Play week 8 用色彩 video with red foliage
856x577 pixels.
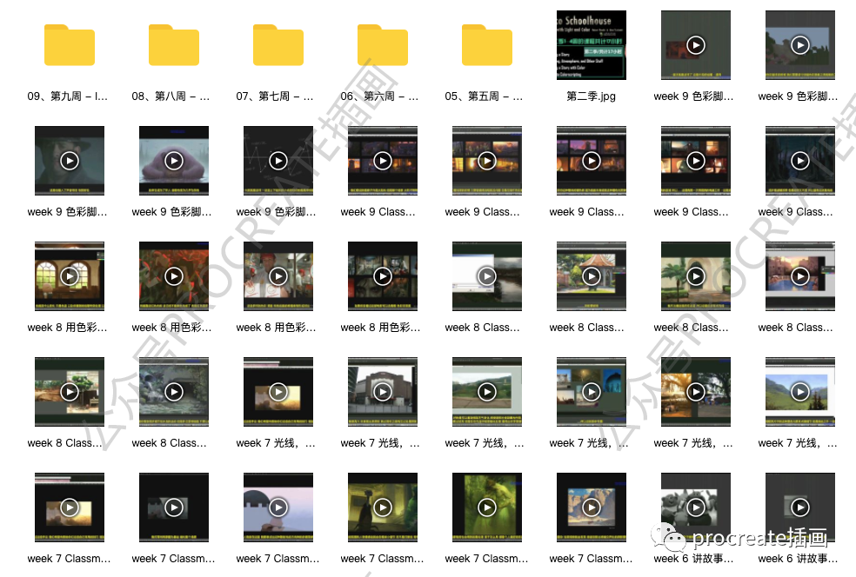[174, 276]
